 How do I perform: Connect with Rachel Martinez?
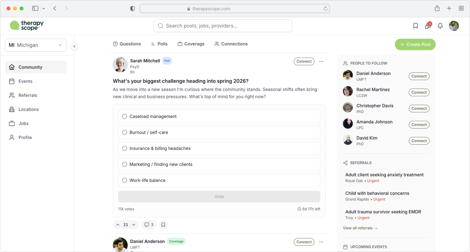pyautogui.click(x=419, y=92)
